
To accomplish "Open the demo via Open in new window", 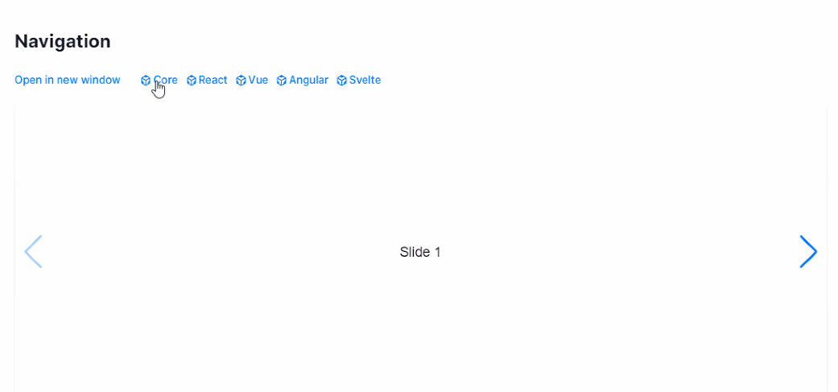I will [68, 80].
